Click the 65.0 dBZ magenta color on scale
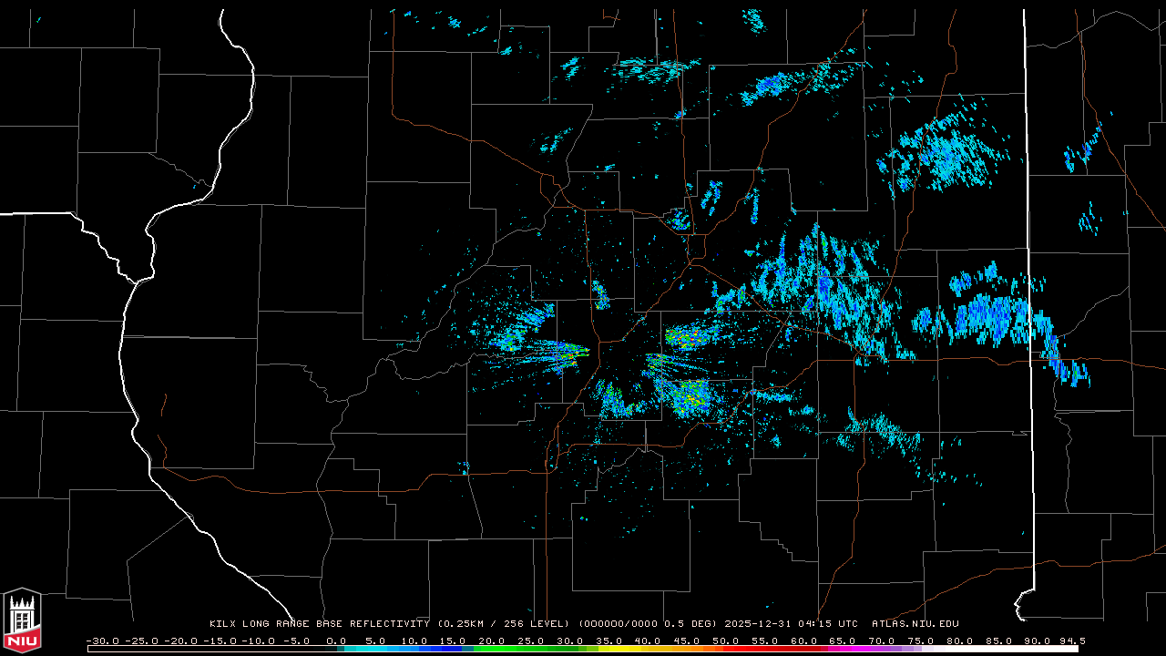 pyautogui.click(x=843, y=649)
